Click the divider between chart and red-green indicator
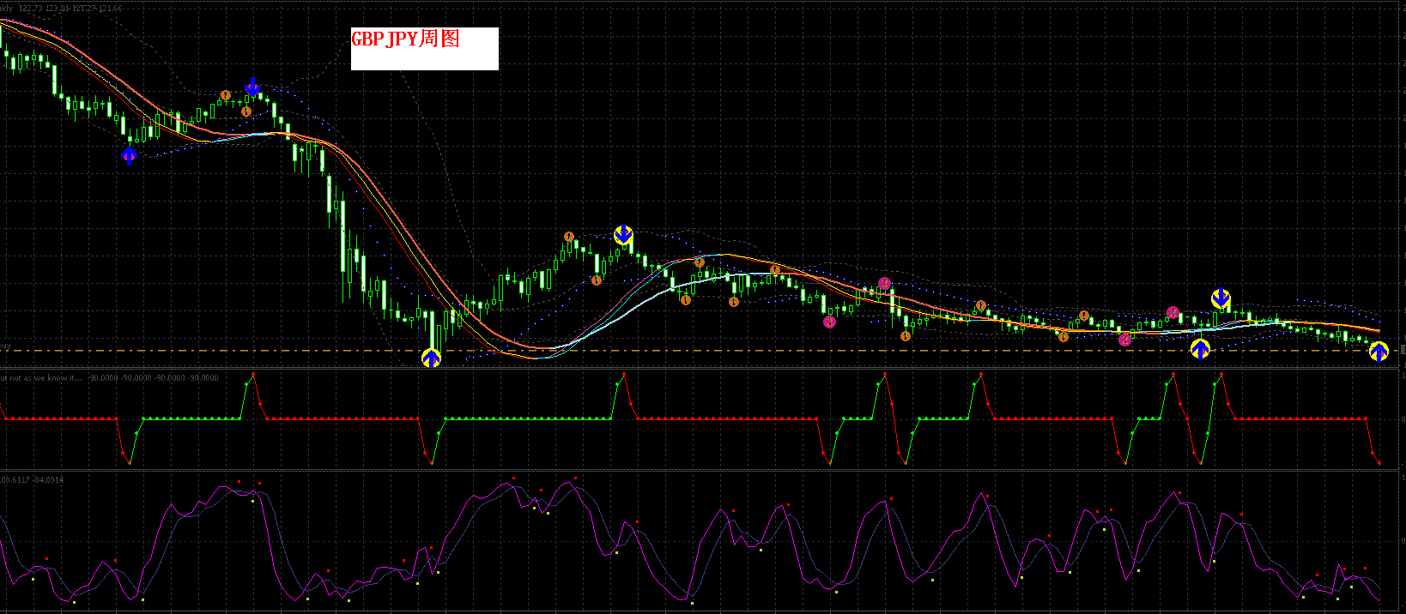This screenshot has height=614, width=1406. click(687, 369)
